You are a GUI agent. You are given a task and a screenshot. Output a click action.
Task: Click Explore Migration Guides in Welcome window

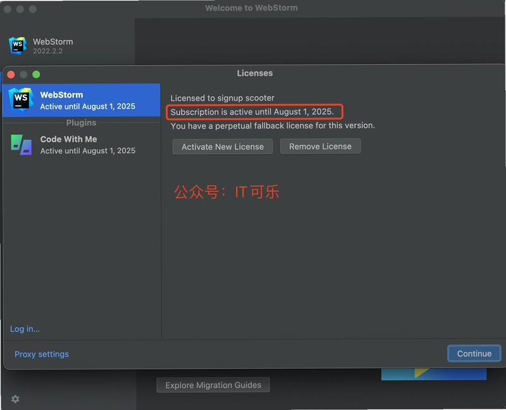(x=213, y=385)
